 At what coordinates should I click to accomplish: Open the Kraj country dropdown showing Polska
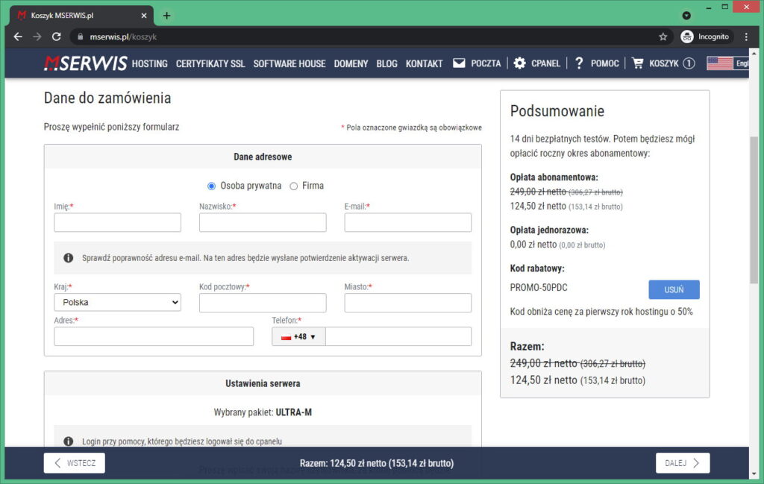(117, 302)
